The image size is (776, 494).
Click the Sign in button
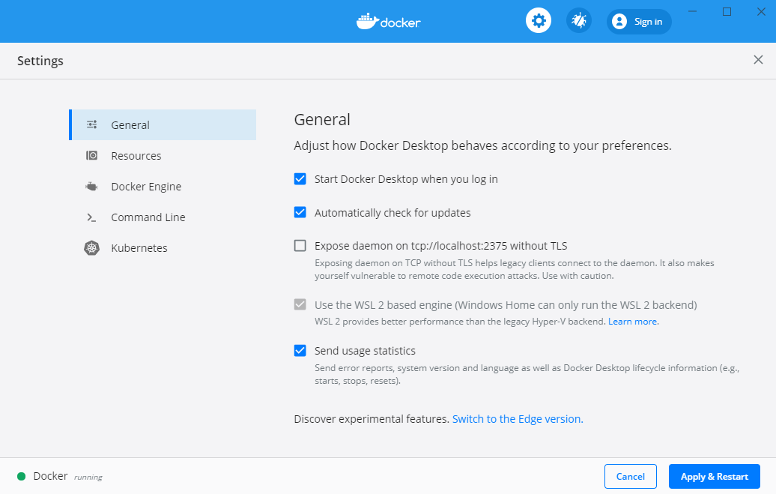[x=638, y=21]
